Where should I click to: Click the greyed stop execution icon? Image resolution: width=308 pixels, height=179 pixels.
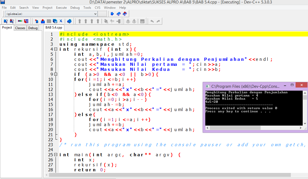[119, 21]
